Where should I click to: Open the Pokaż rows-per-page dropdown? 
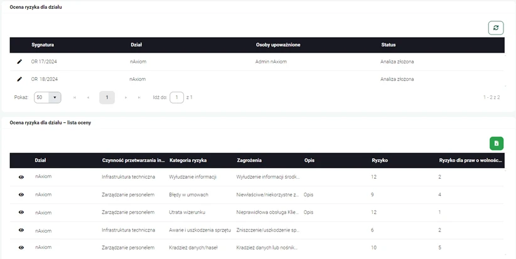click(47, 97)
